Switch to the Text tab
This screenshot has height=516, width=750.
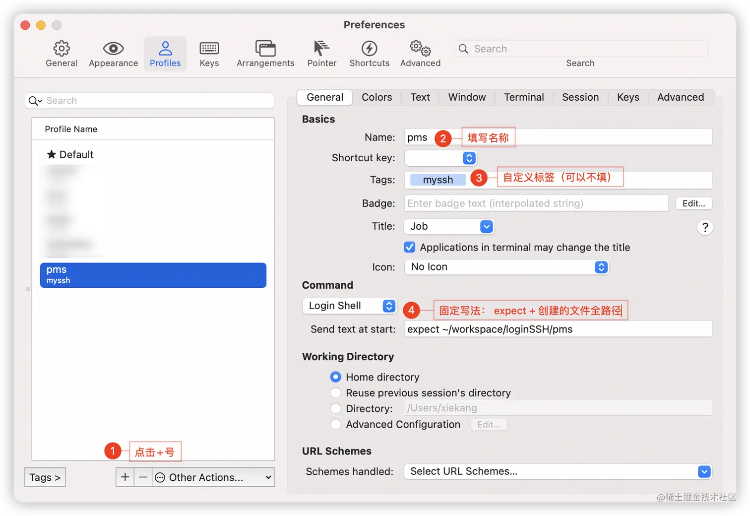tap(420, 97)
